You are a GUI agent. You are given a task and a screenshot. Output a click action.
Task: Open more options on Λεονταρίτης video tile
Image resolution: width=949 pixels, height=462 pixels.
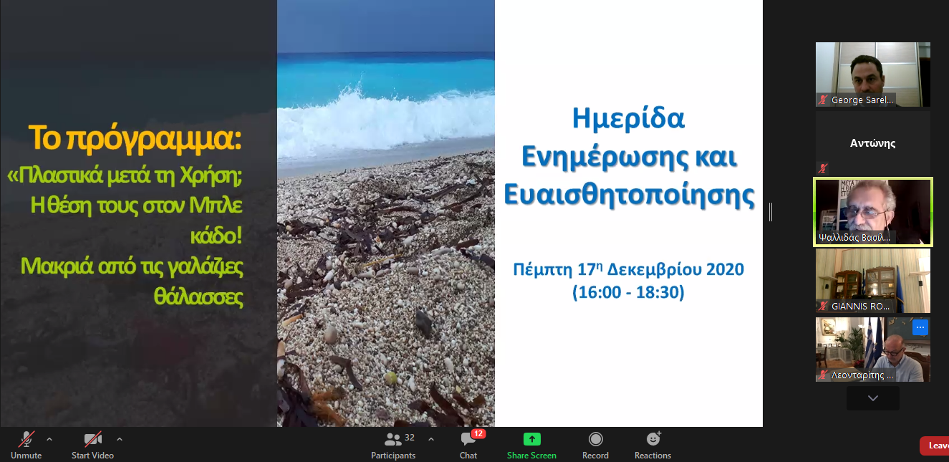920,327
